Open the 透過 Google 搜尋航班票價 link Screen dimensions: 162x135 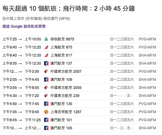(24, 26)
